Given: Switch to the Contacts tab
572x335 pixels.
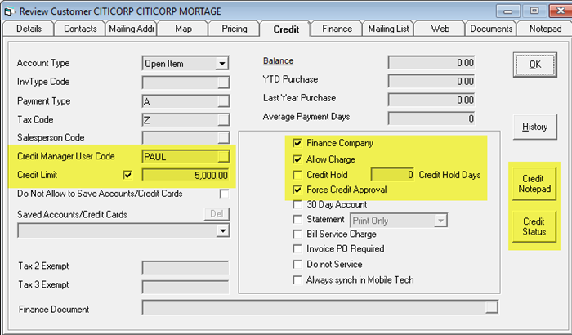Looking at the screenshot, I should (80, 29).
